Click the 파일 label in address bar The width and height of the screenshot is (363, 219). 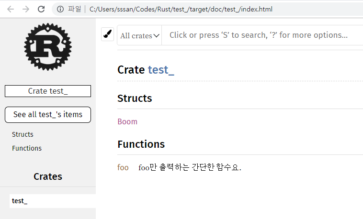(75, 9)
